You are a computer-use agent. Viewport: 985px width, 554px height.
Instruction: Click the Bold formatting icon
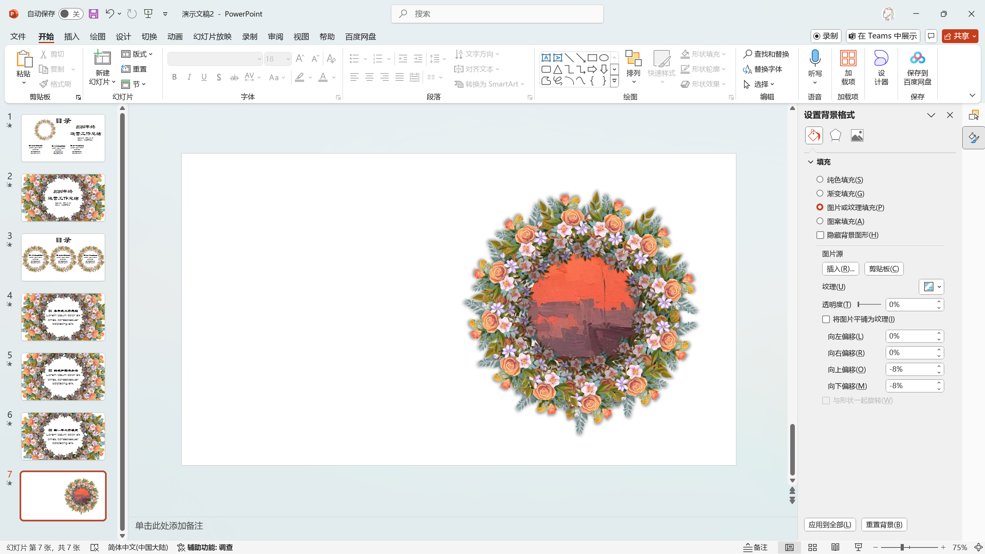pyautogui.click(x=174, y=77)
